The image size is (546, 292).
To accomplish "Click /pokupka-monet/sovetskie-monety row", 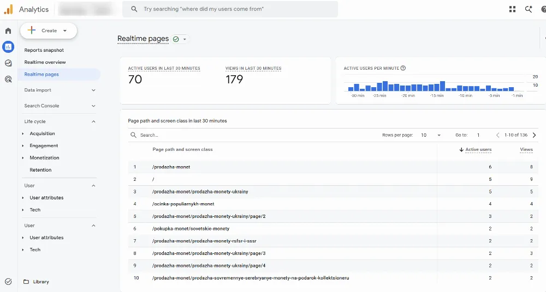I will pyautogui.click(x=333, y=229).
